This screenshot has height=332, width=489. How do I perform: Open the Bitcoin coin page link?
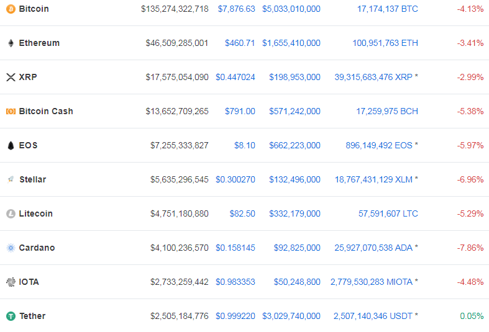point(34,9)
